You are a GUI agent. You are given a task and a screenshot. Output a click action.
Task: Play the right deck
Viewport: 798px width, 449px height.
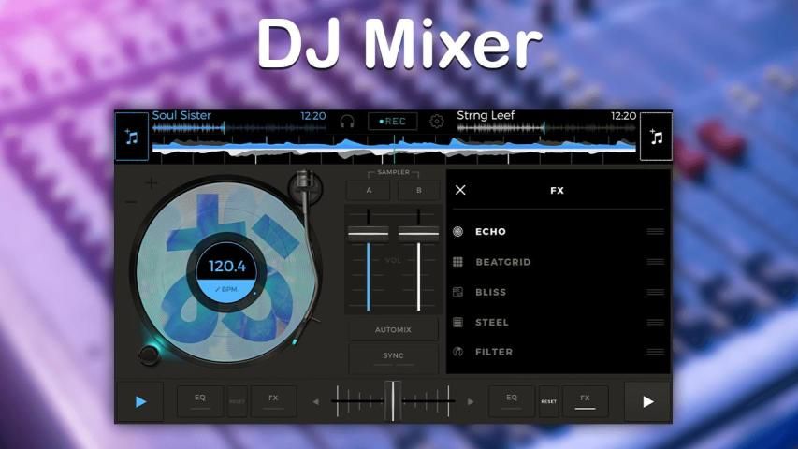[647, 401]
